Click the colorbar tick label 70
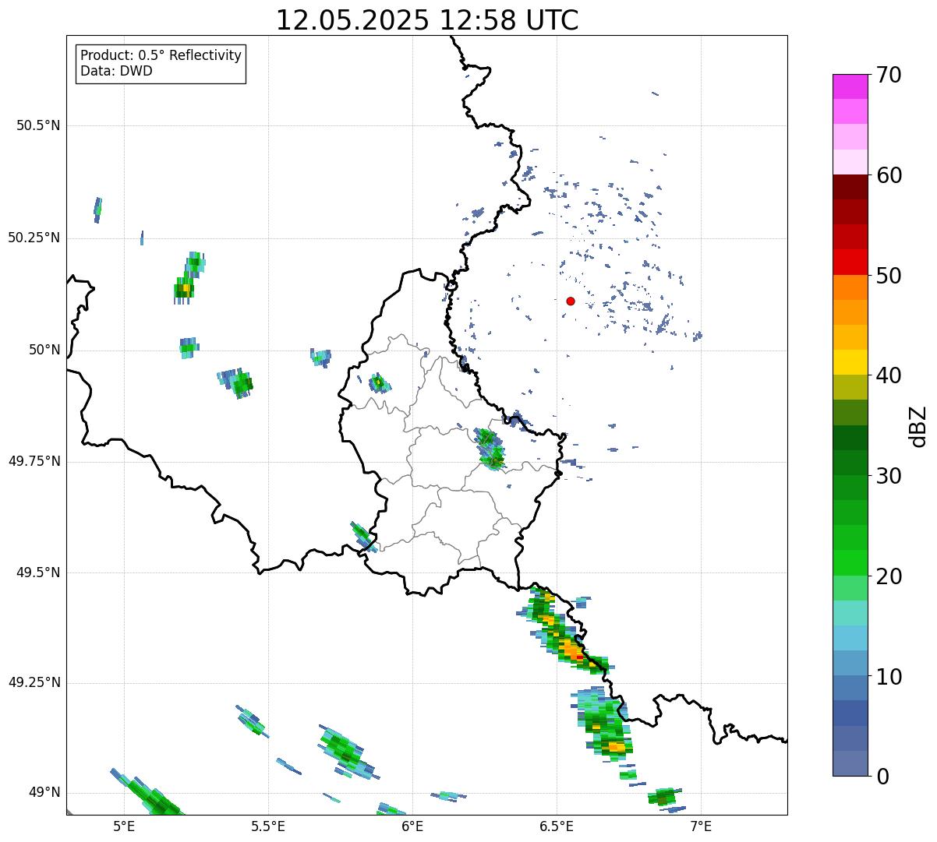This screenshot has width=937, height=842. tap(889, 75)
